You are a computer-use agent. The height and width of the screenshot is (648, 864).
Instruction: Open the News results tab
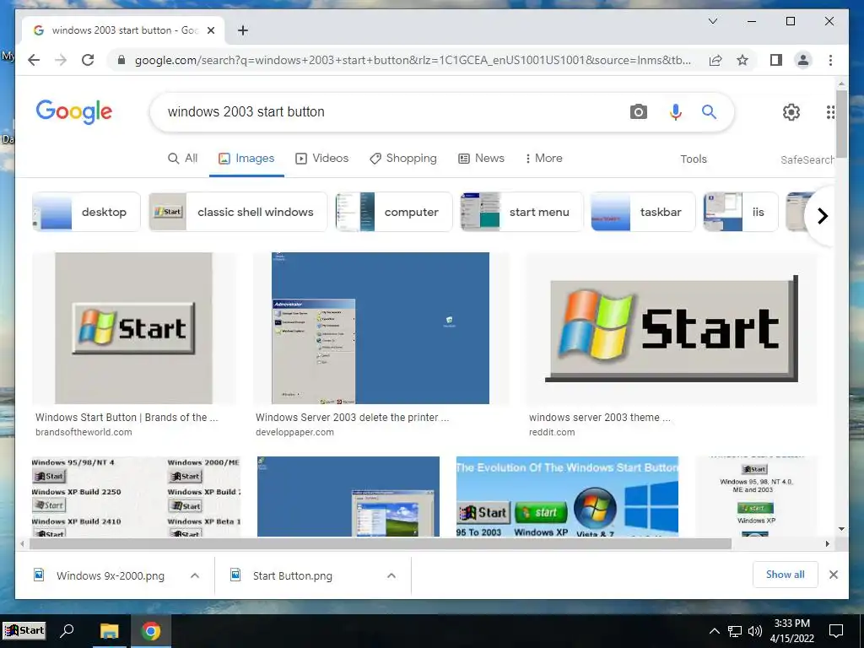tap(481, 158)
